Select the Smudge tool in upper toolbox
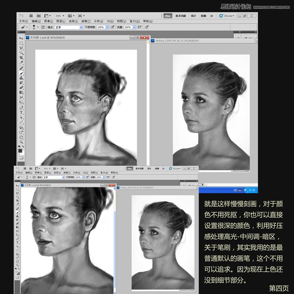The image size is (294, 294). tap(21, 97)
